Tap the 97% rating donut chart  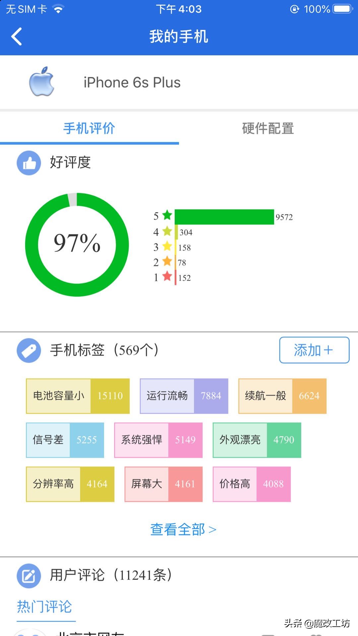[x=77, y=244]
